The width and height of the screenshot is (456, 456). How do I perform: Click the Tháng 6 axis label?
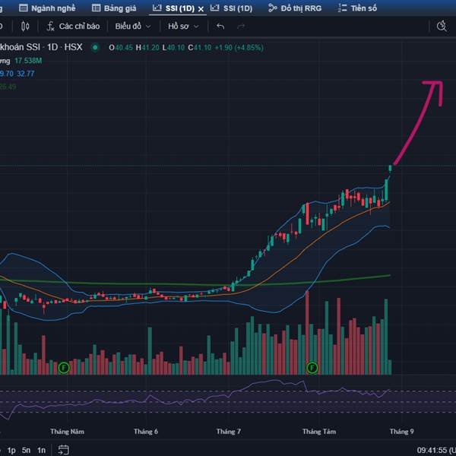tap(146, 431)
